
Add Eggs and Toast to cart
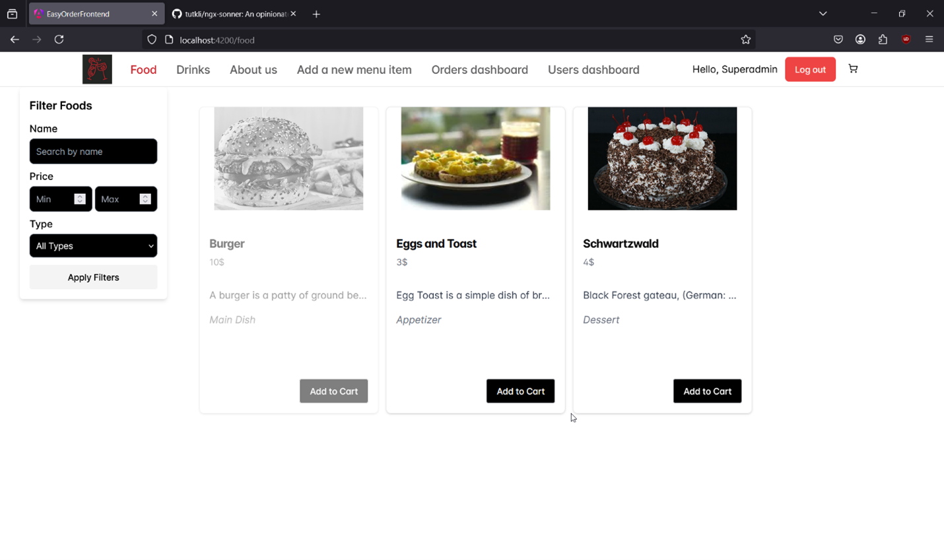[x=520, y=391]
